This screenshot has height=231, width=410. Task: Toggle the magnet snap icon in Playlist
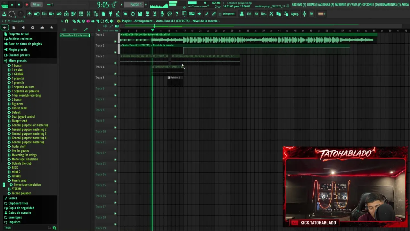(67, 21)
